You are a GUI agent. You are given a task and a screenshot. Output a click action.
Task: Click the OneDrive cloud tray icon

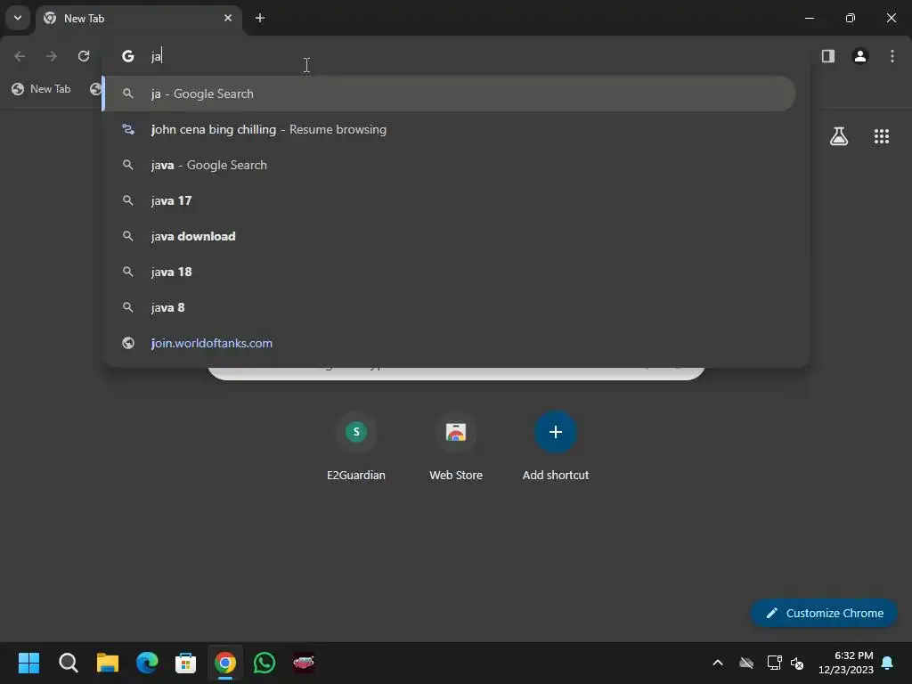coord(746,663)
